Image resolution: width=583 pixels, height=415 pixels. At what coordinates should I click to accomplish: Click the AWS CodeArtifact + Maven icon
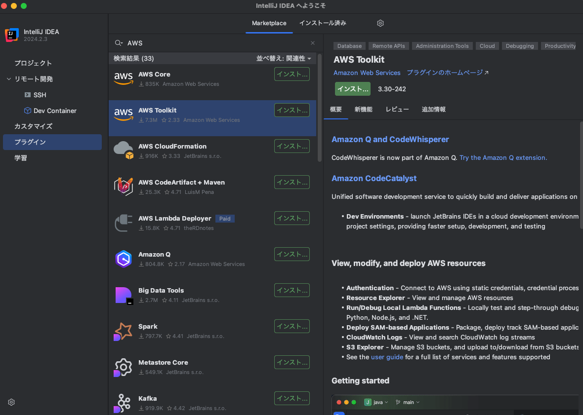[124, 187]
